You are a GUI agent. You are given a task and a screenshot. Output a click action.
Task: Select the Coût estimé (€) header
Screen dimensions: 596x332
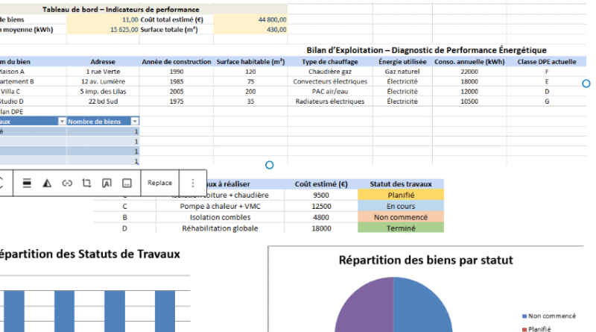click(321, 184)
